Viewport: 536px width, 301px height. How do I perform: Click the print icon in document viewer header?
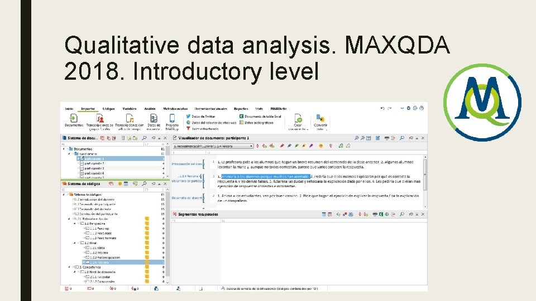[x=386, y=138]
